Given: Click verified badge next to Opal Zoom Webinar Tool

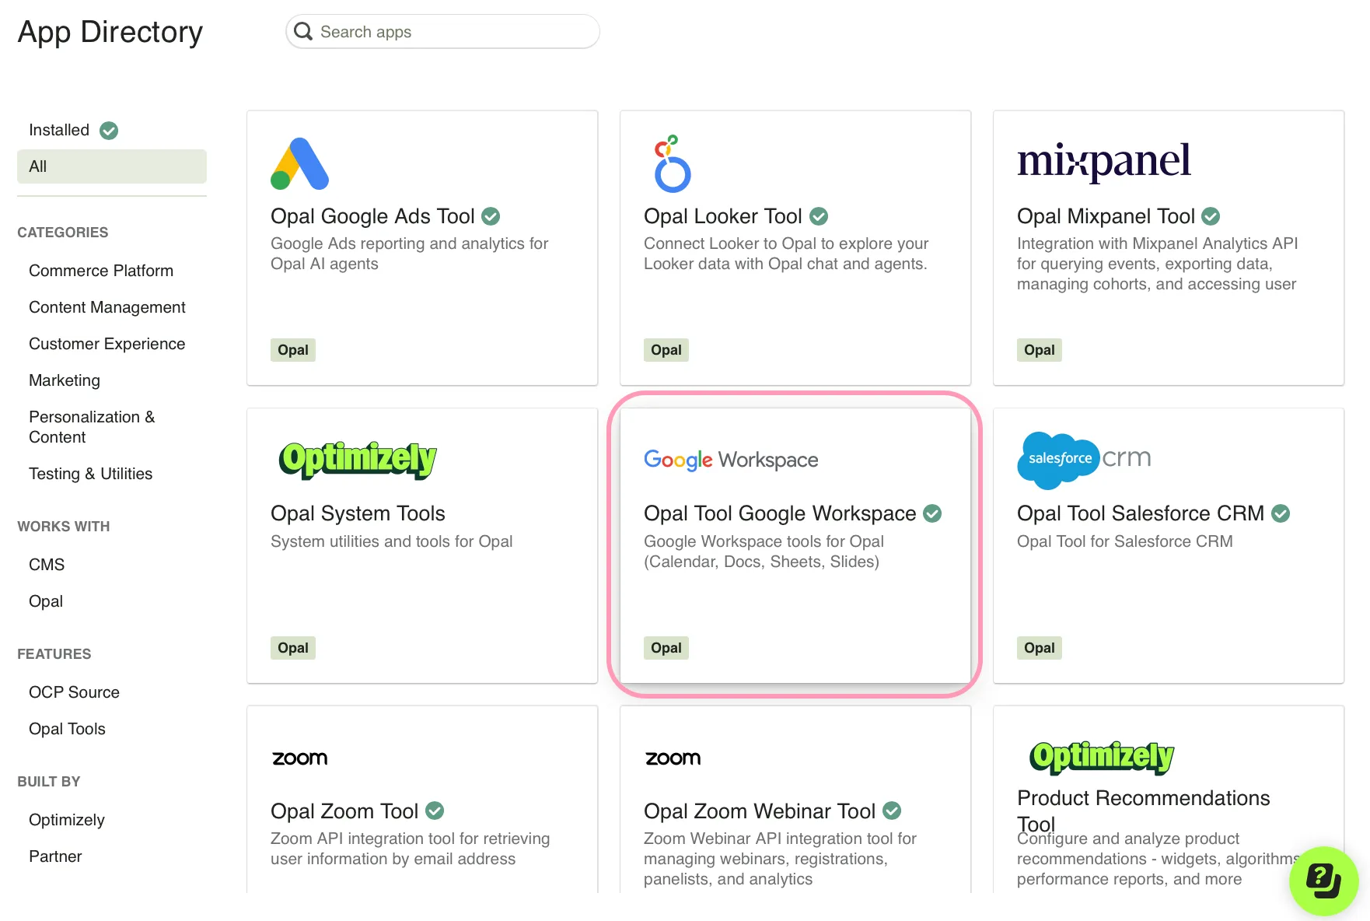Looking at the screenshot, I should [x=892, y=811].
